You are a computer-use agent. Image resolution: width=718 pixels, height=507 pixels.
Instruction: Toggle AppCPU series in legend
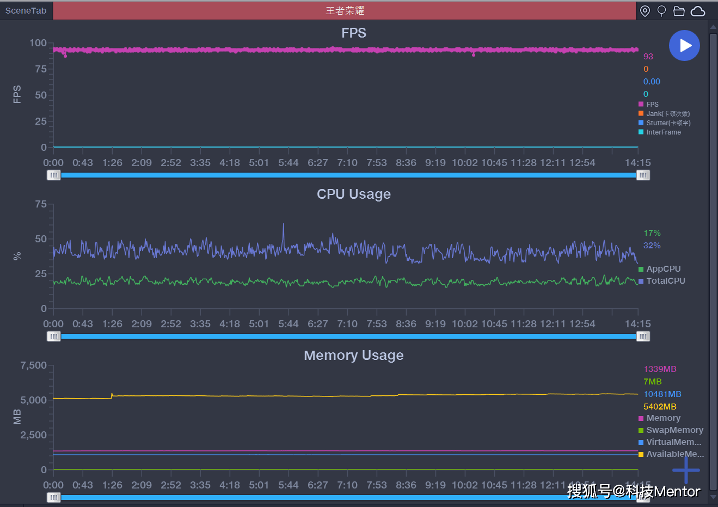(660, 268)
